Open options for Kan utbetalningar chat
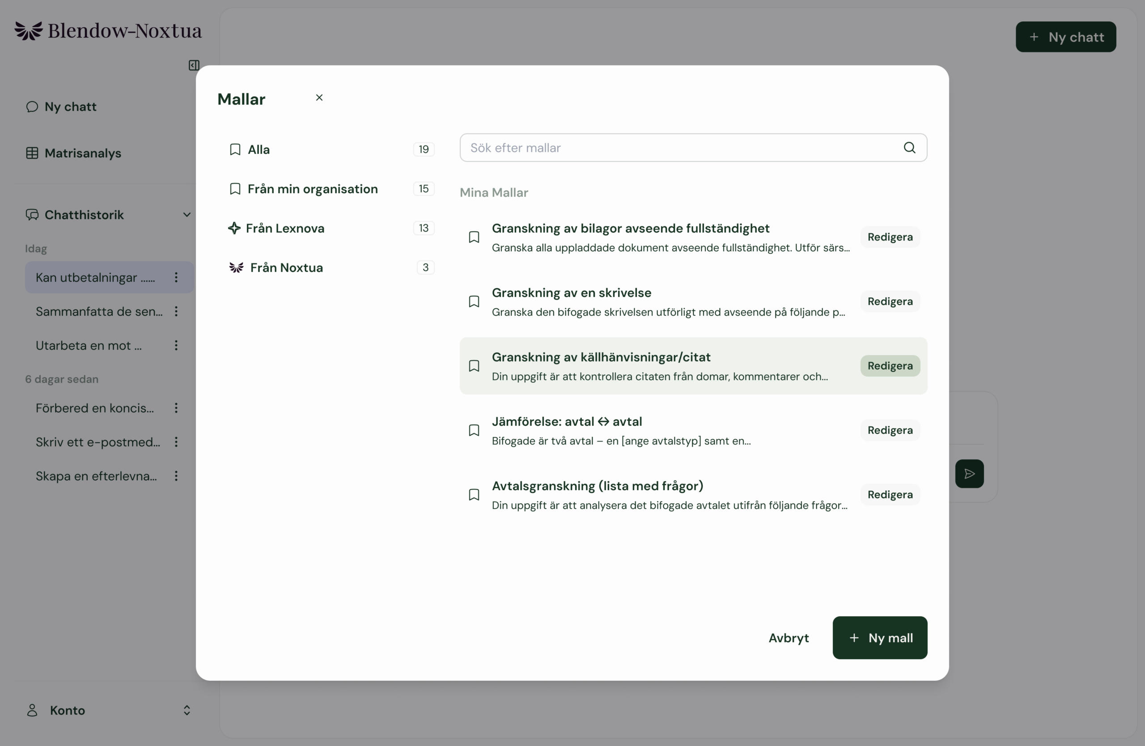 click(176, 278)
